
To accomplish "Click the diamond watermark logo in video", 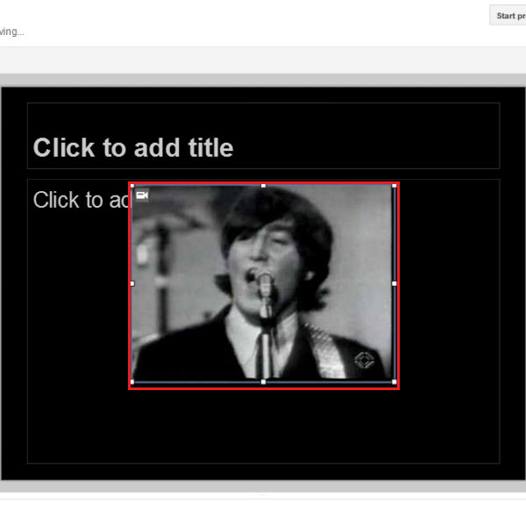I will (365, 360).
